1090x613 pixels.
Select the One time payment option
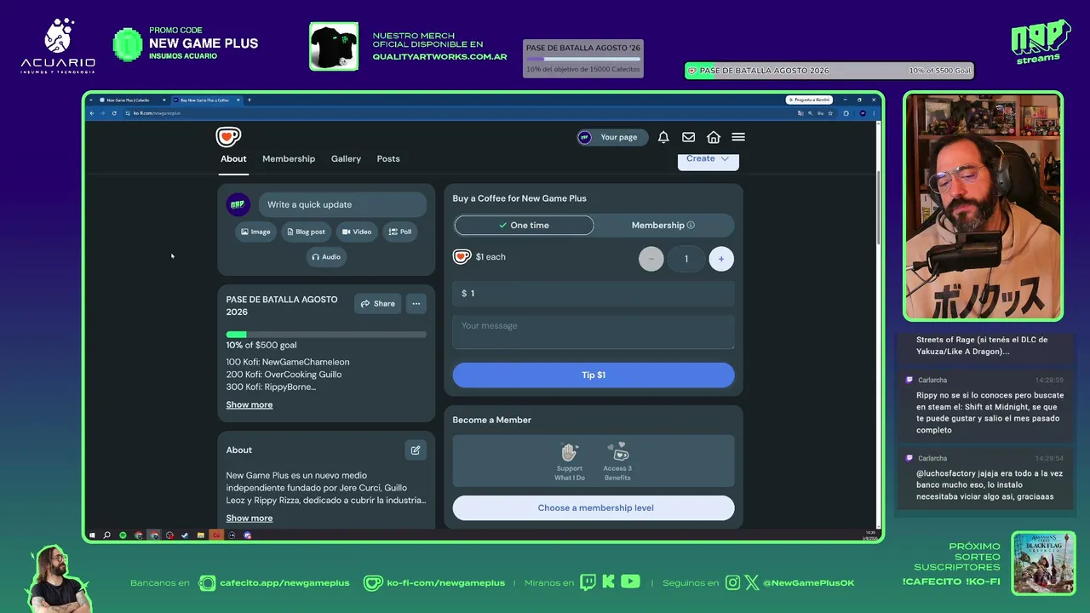[x=524, y=226]
